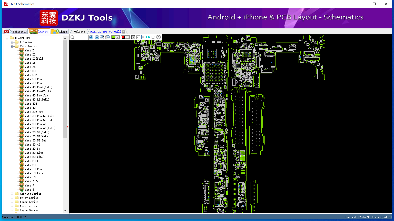Image resolution: width=394 pixels, height=221 pixels.
Task: Expand the Enjoy Series folder
Action: tap(12, 198)
